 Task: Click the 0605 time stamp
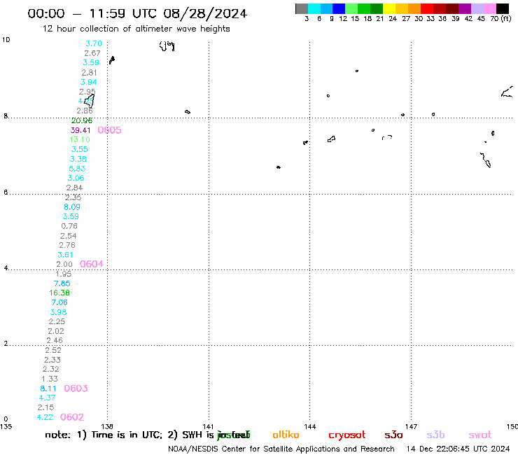click(109, 130)
